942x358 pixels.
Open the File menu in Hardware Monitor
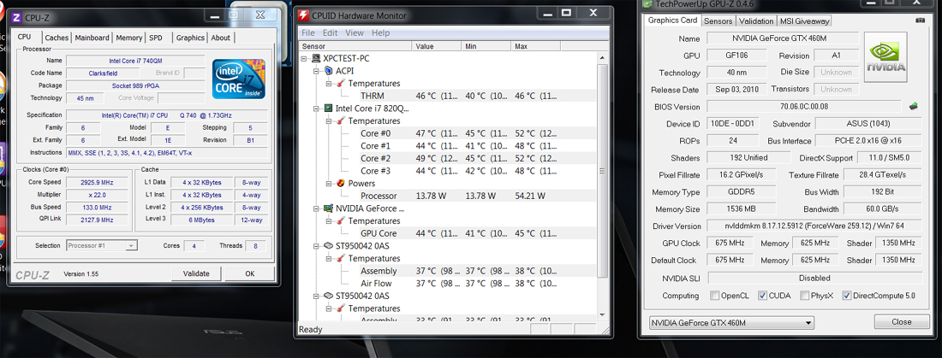308,33
